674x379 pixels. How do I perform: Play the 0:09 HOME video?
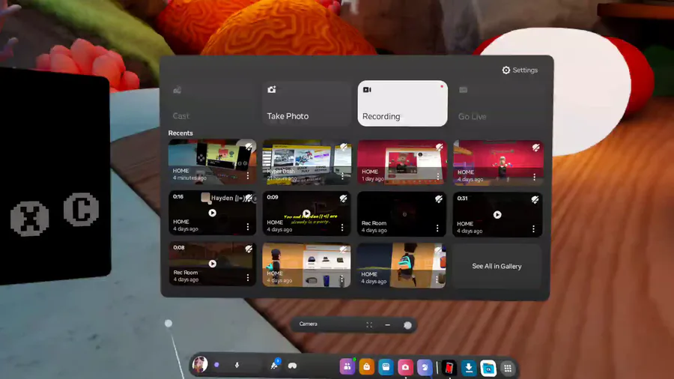pos(306,213)
